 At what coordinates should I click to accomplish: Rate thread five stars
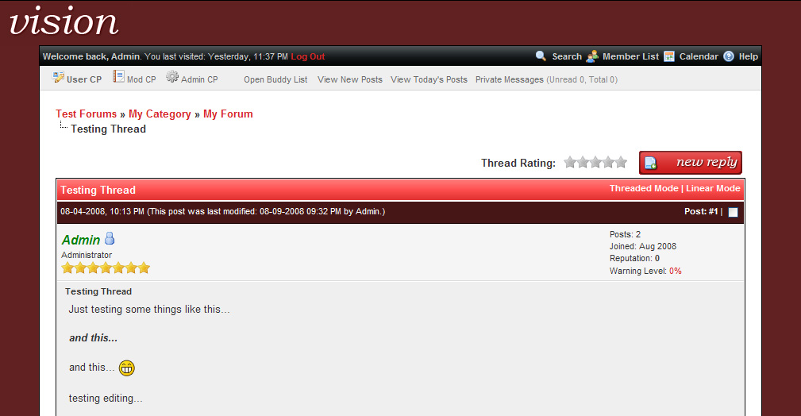621,163
